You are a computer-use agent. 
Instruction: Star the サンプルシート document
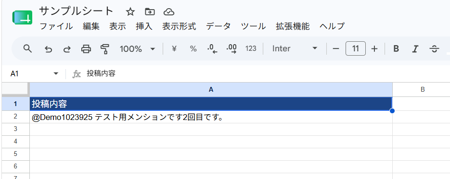point(130,12)
